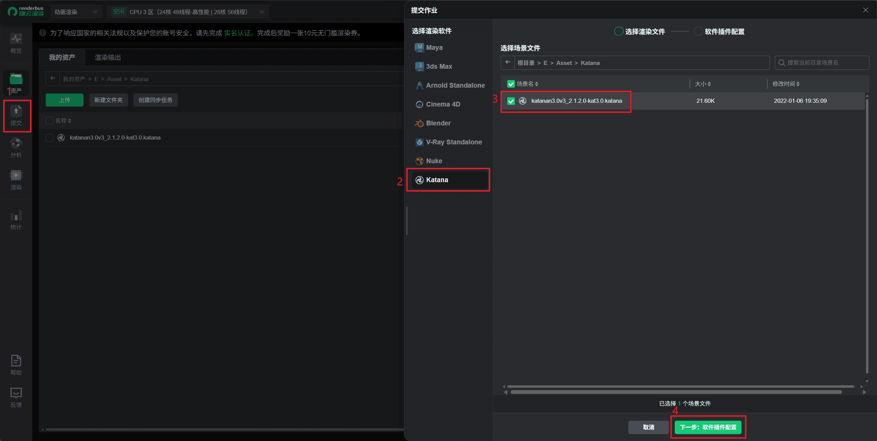877x441 pixels.
Task: Sort by 场景名 column arrows
Action: tap(537, 84)
